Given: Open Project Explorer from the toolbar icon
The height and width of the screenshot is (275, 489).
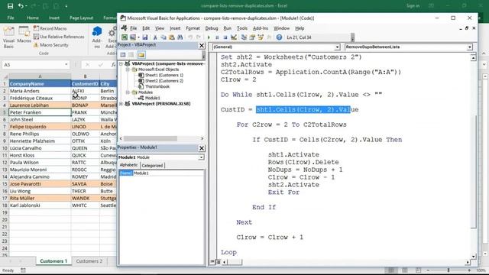Looking at the screenshot, I should pos(244,37).
